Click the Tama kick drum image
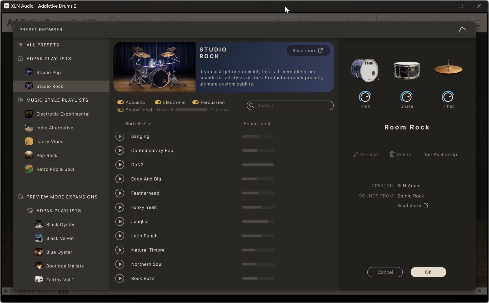This screenshot has height=303, width=489. coord(365,70)
